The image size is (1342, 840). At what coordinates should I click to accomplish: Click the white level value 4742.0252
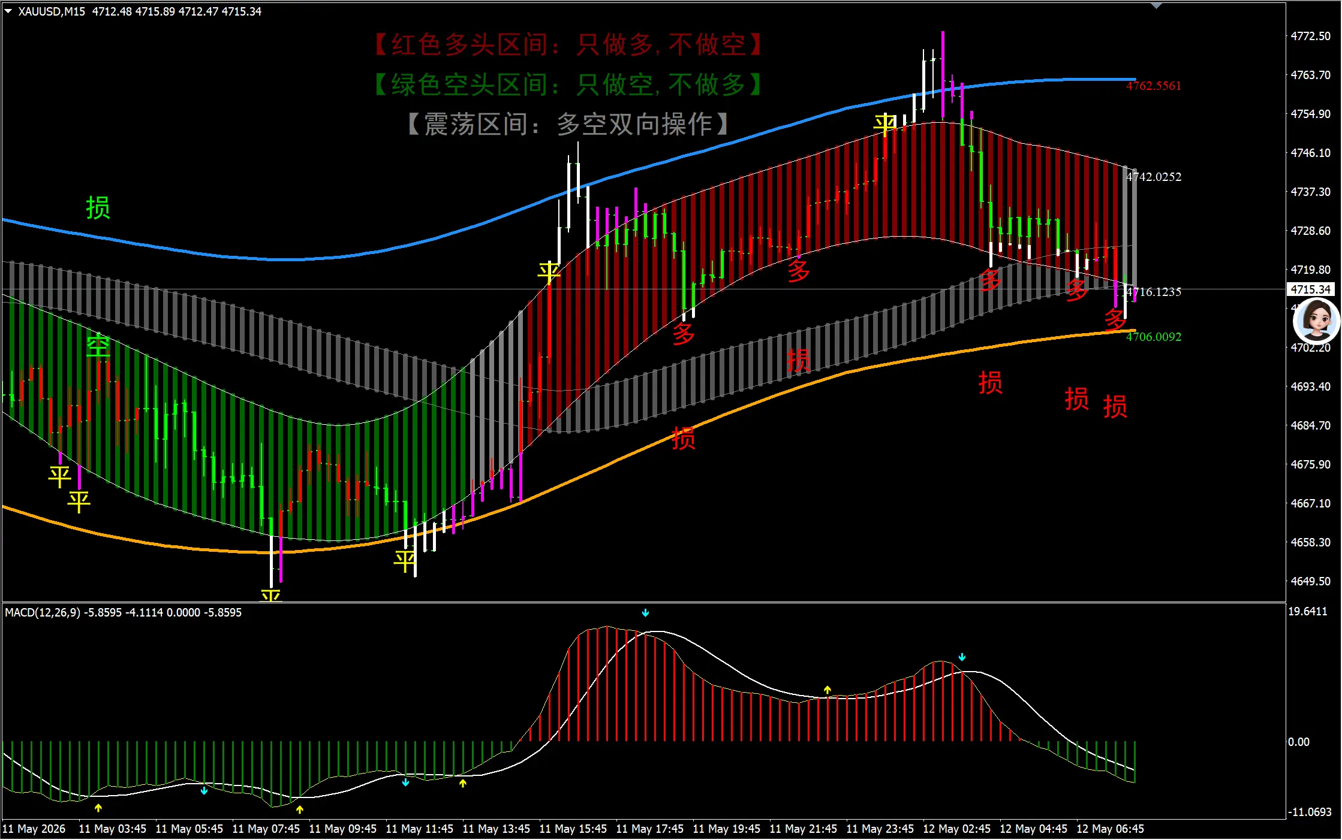click(x=1154, y=177)
